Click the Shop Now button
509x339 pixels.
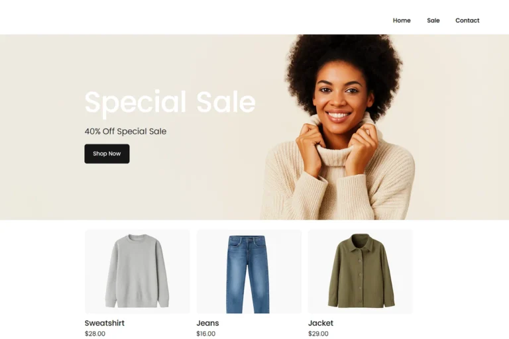(x=107, y=154)
